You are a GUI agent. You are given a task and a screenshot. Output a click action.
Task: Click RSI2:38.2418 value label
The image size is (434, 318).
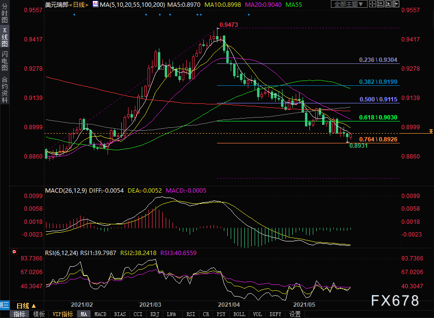pyautogui.click(x=138, y=253)
